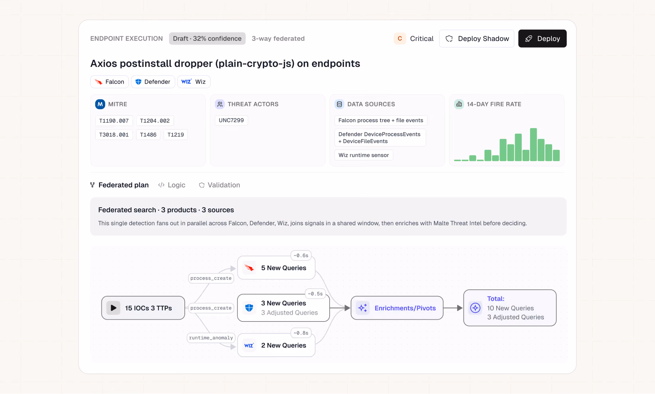655x394 pixels.
Task: Open MITRE technique T1486
Action: pyautogui.click(x=148, y=135)
